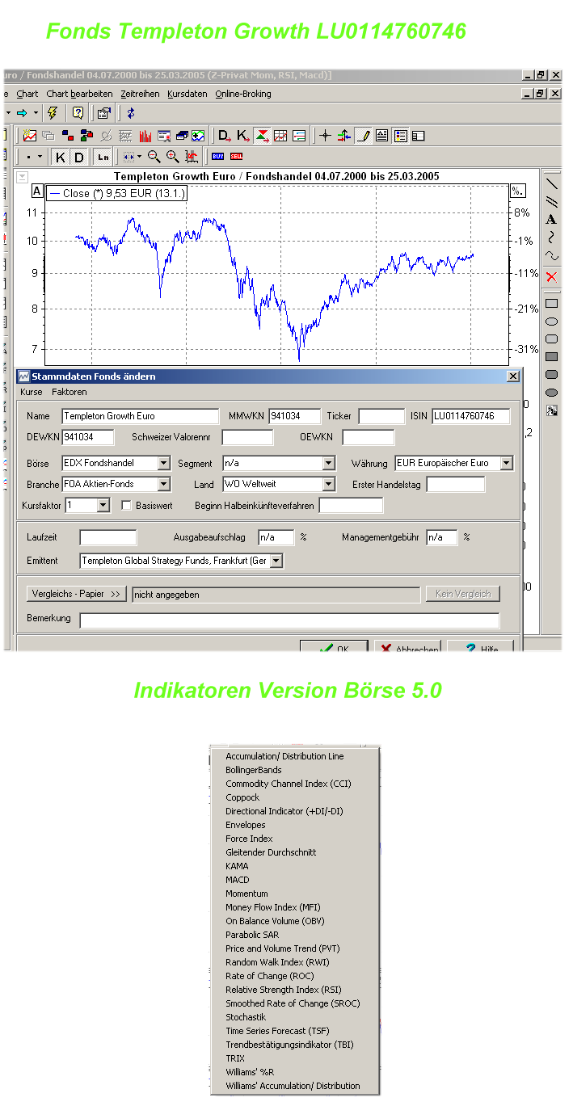Open the Kurse menu in dialog
The height and width of the screenshot is (1106, 573).
[32, 392]
